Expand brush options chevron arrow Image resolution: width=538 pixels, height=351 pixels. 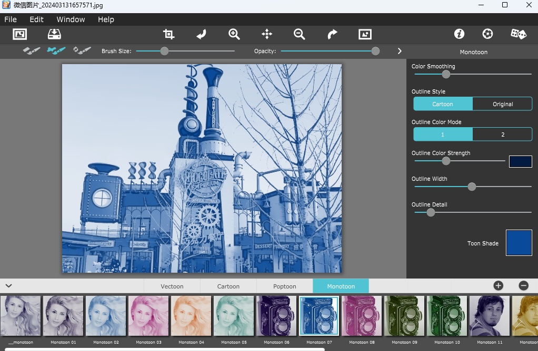coord(400,51)
